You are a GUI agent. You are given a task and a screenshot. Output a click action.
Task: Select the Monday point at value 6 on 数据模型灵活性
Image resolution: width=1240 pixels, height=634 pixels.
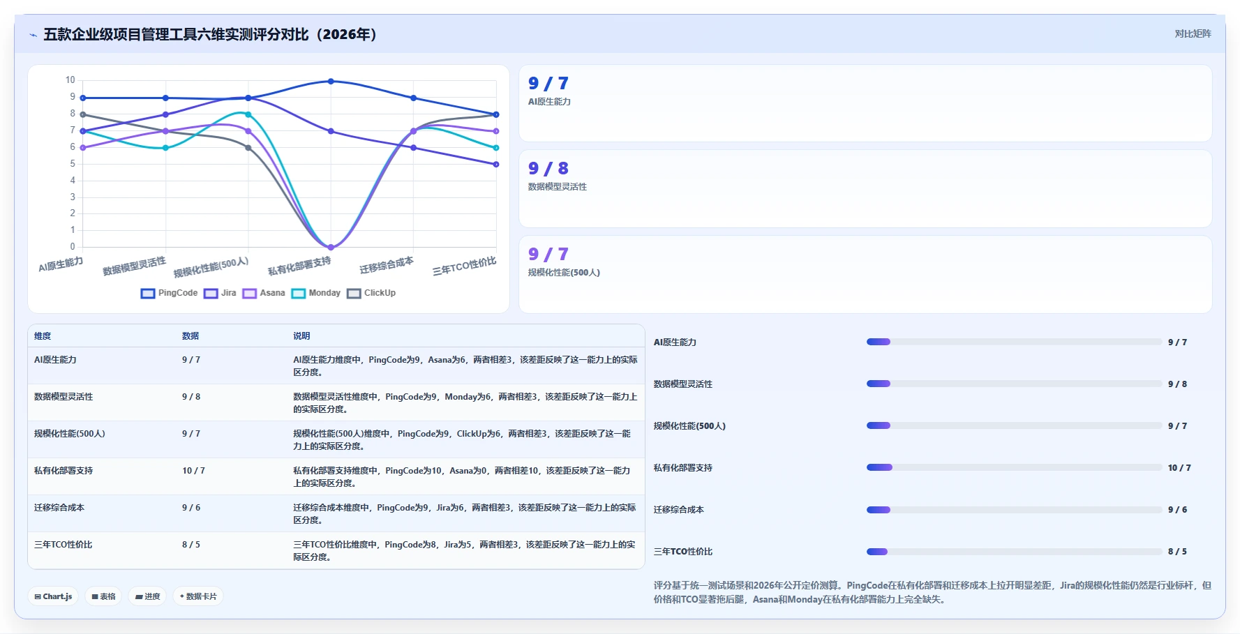(165, 148)
